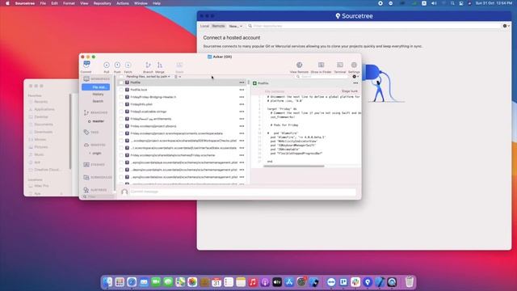The image size is (517, 291).
Task: Click the Filter repositories field in the browser window
Action: (x=374, y=26)
